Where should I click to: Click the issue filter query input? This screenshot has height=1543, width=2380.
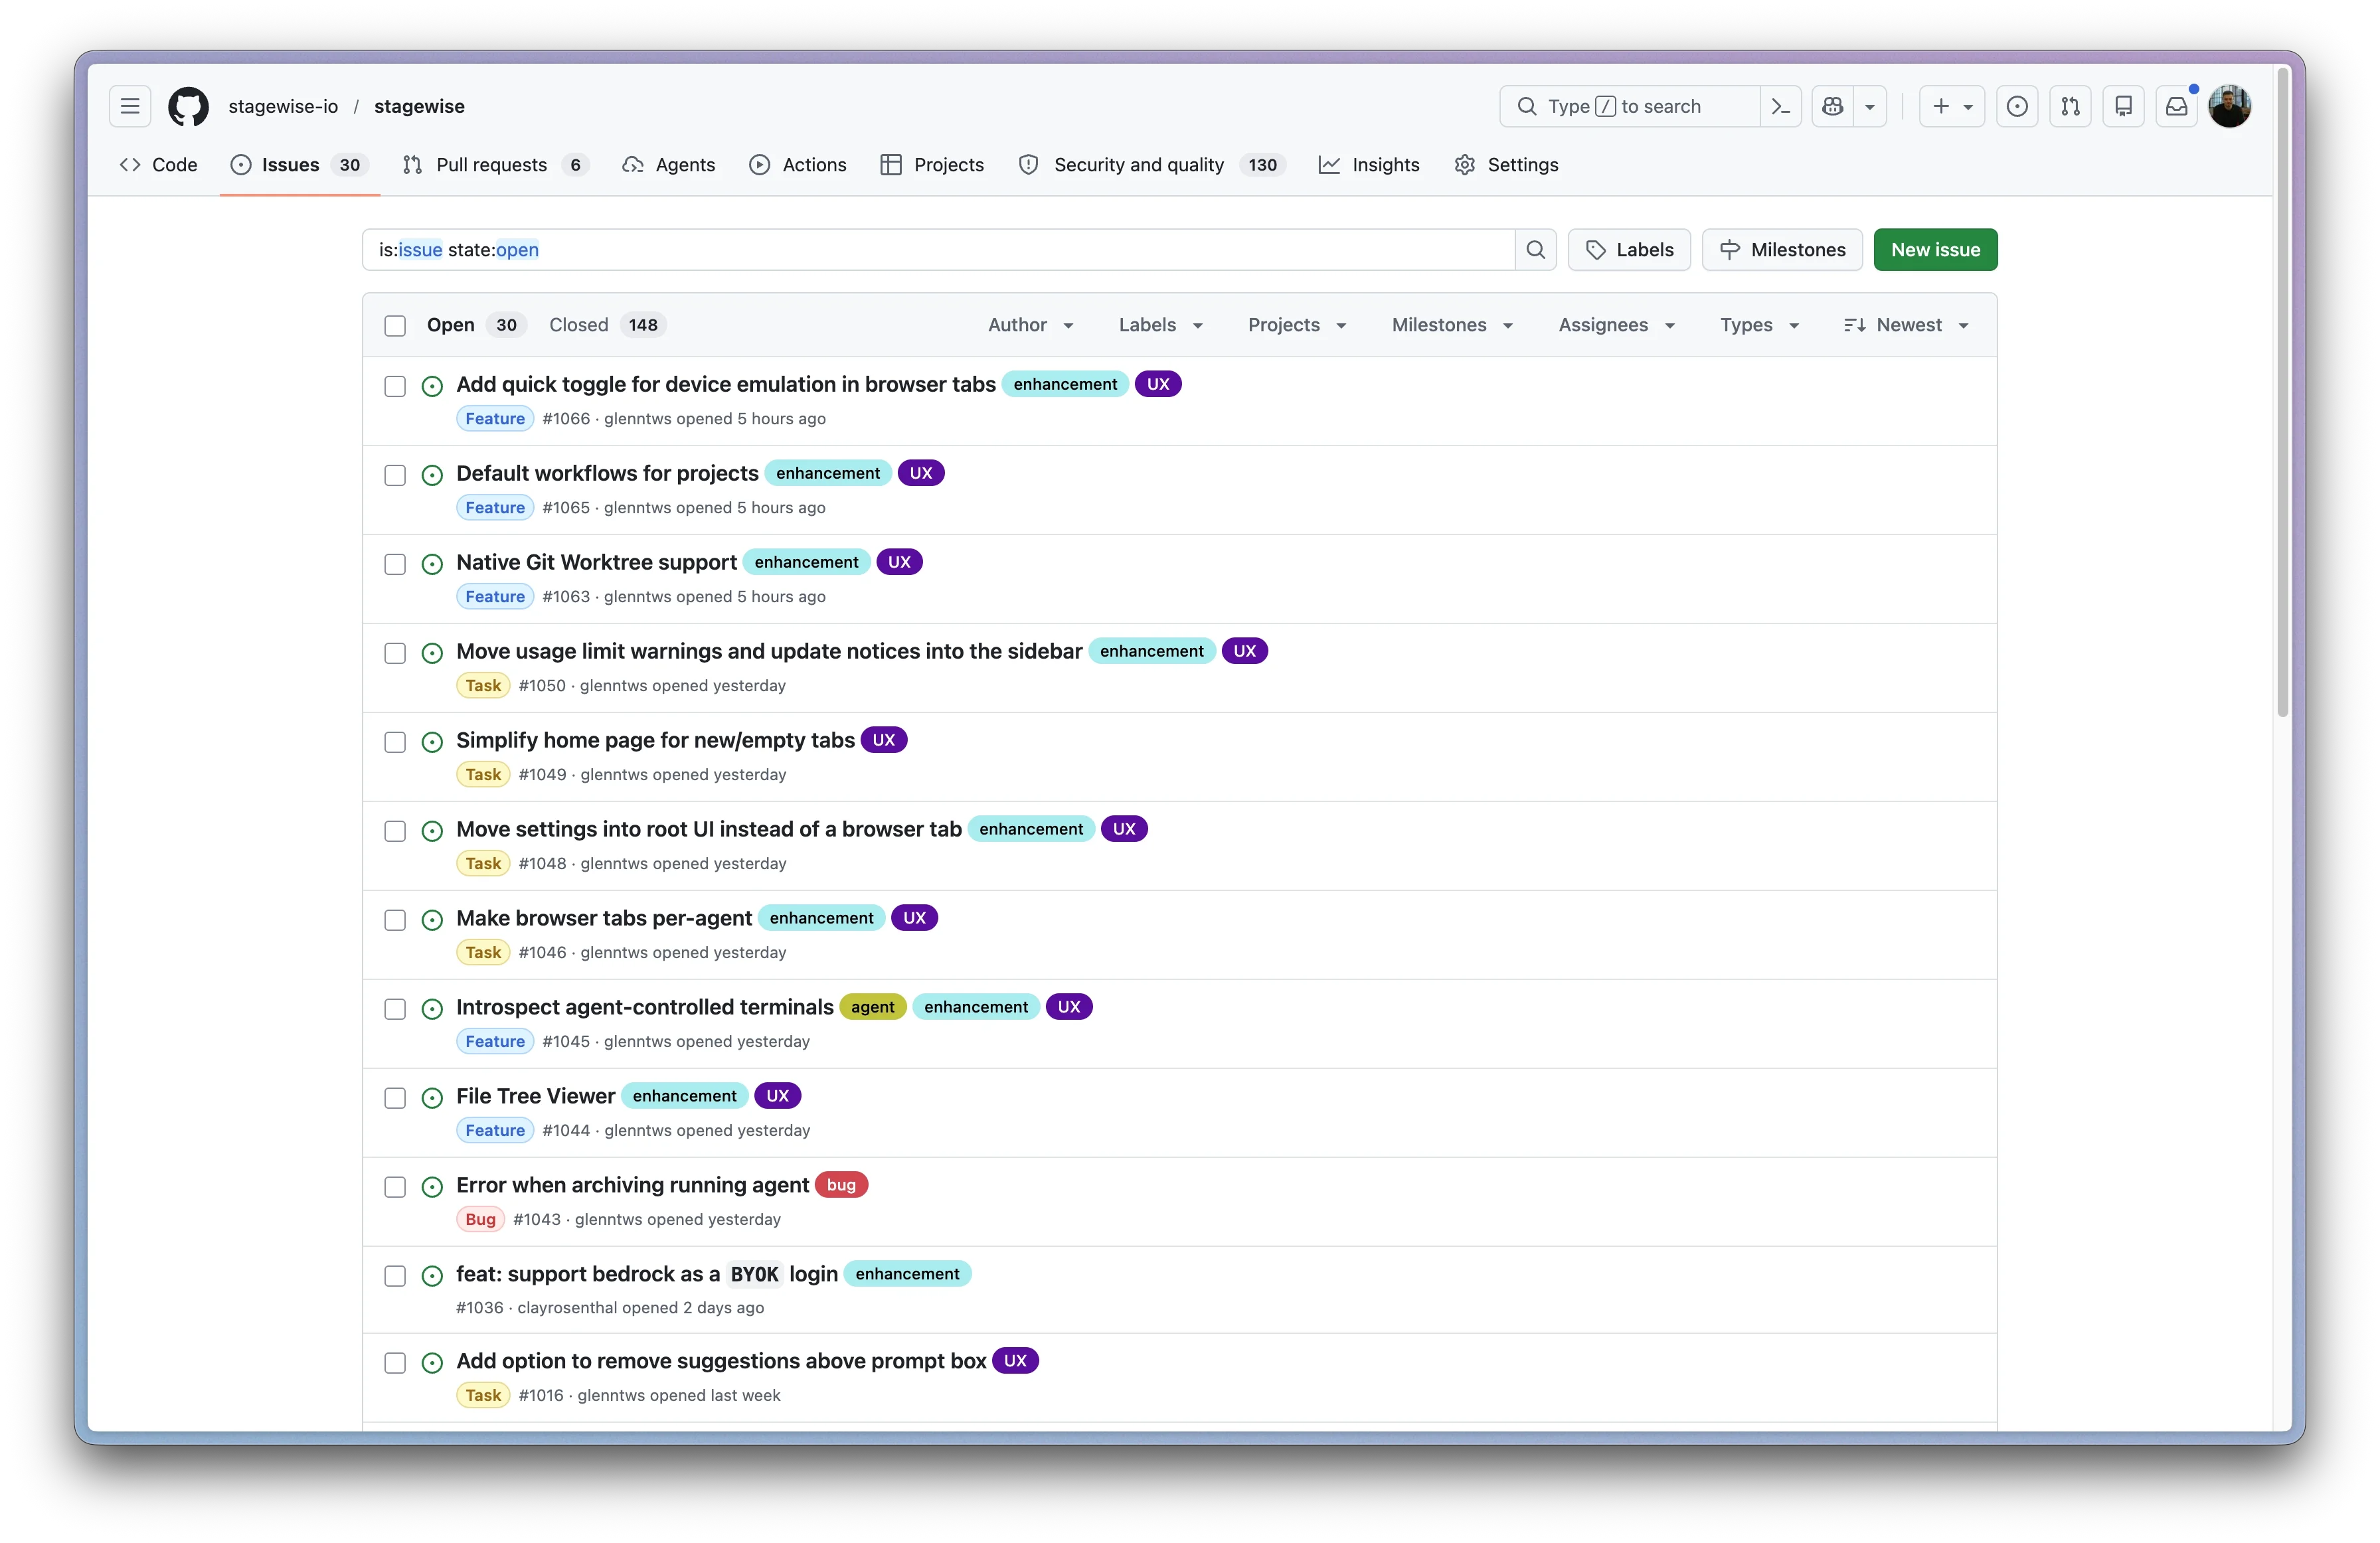click(x=938, y=250)
